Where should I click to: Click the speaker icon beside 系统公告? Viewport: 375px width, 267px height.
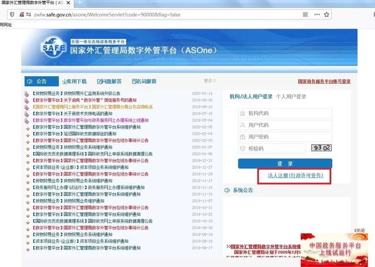pyautogui.click(x=227, y=190)
